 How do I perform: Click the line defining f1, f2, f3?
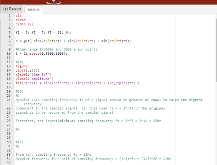[43, 33]
